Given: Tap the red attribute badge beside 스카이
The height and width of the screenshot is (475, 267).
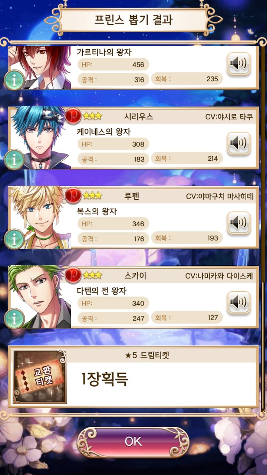Looking at the screenshot, I should tap(73, 275).
